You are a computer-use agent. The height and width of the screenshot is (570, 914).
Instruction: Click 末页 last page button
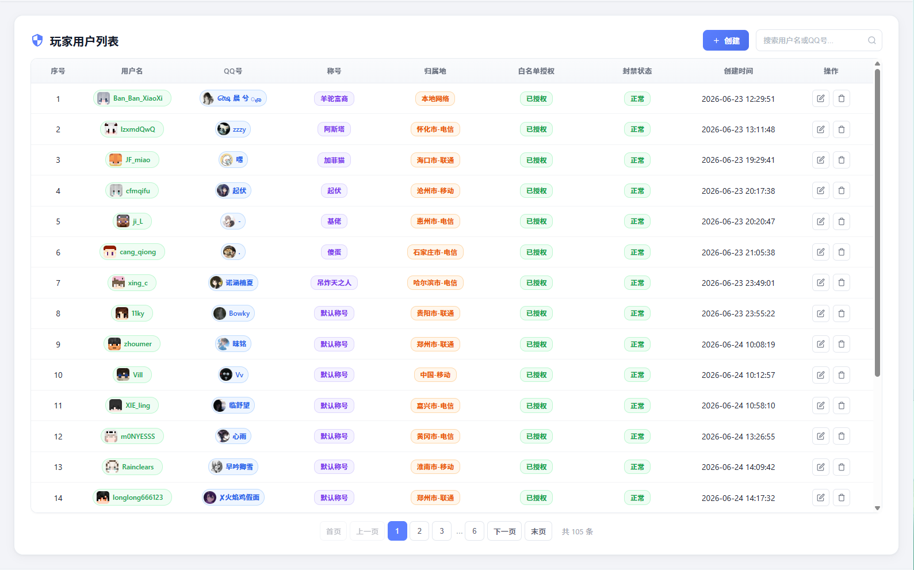pos(538,531)
